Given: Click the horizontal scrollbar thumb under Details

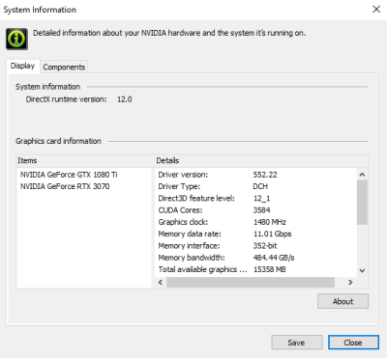Looking at the screenshot, I should point(251,283).
